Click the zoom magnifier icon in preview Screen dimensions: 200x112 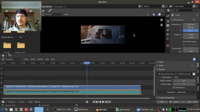click(x=161, y=20)
